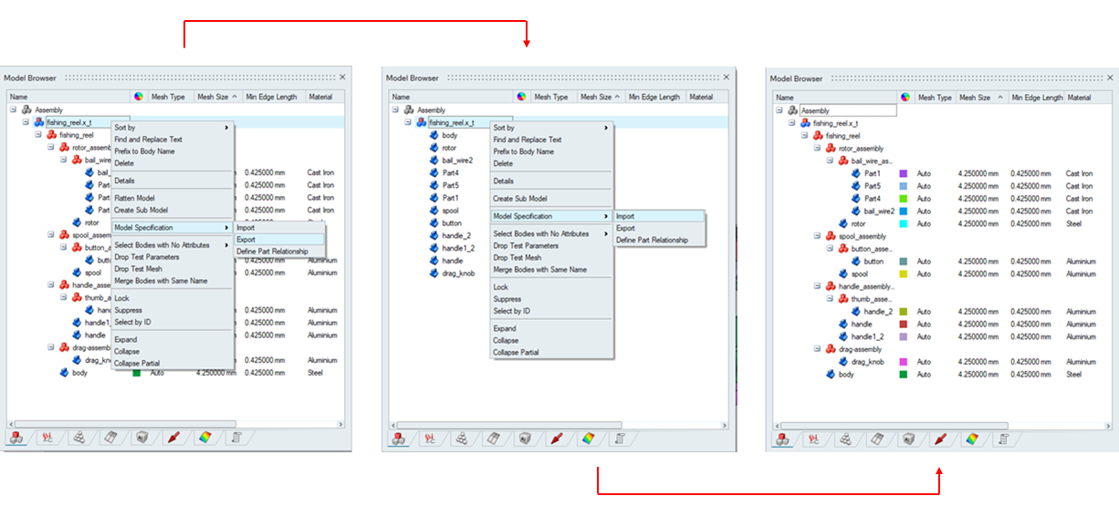Click the rainbow contour tab icon in middle panel

coord(588,439)
